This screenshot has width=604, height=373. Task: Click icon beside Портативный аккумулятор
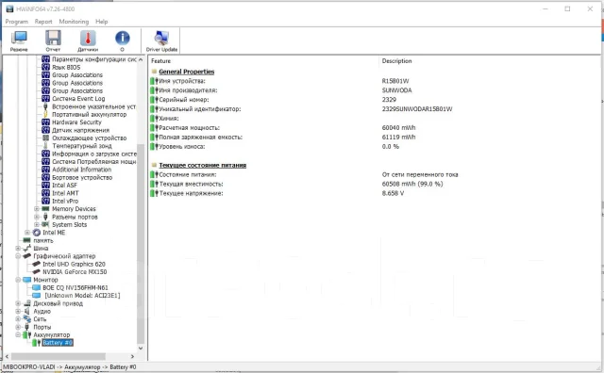(x=45, y=115)
